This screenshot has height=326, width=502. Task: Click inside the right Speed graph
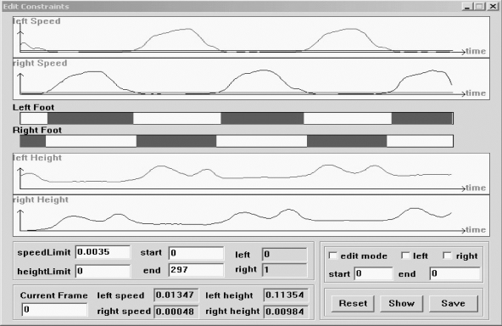251,79
